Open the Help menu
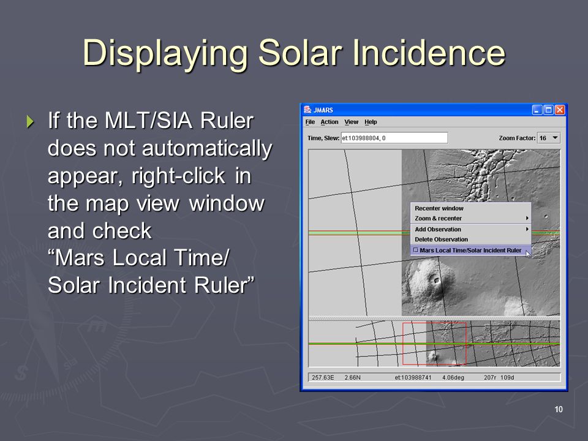 point(371,122)
